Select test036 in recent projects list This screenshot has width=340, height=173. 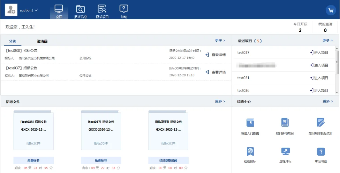click(243, 91)
